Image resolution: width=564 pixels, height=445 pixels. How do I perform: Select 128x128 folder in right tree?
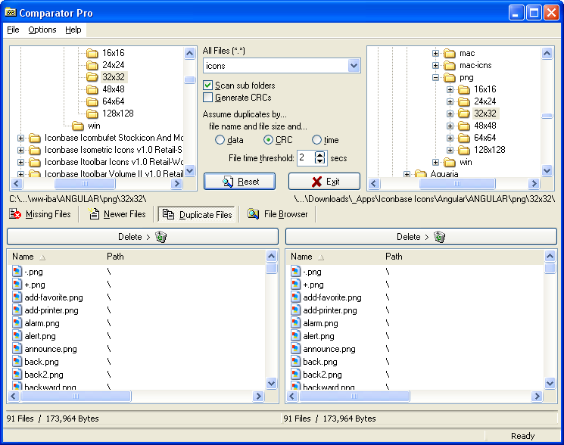coord(490,151)
